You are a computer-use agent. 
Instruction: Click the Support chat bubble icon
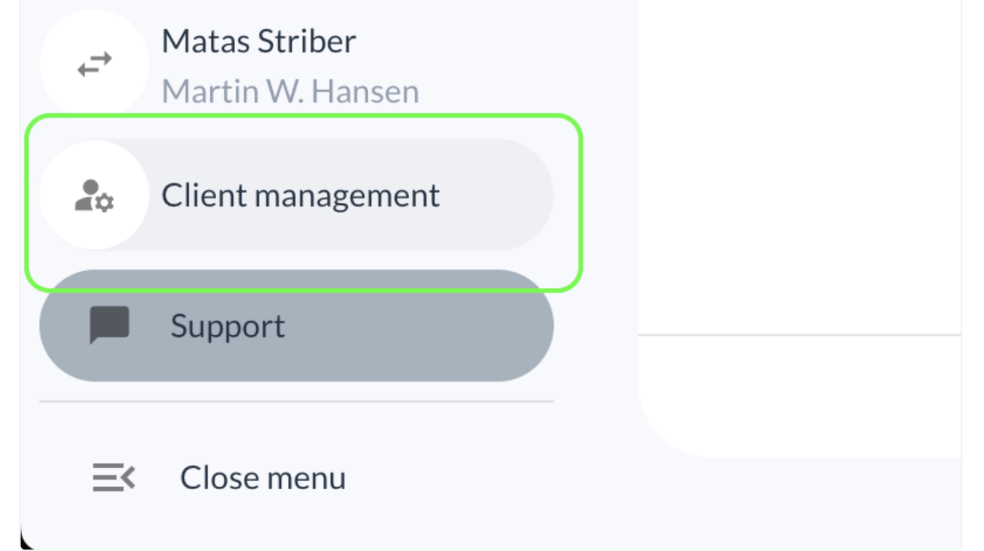(109, 325)
